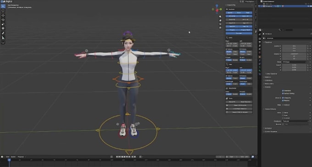Click the Scale X field
The image size is (312, 167).
point(294,65)
